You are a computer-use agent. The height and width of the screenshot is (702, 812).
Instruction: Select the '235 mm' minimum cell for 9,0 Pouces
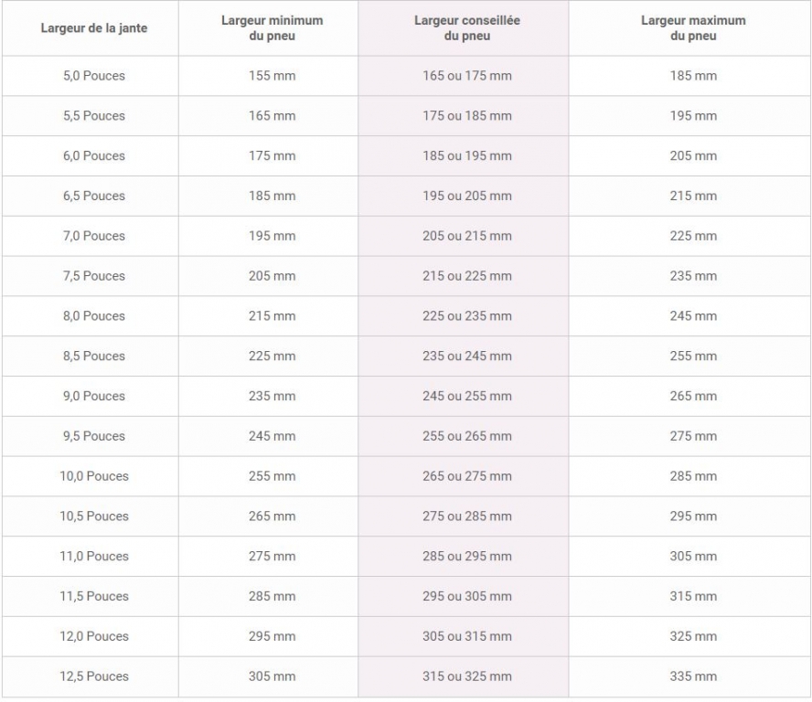point(272,396)
